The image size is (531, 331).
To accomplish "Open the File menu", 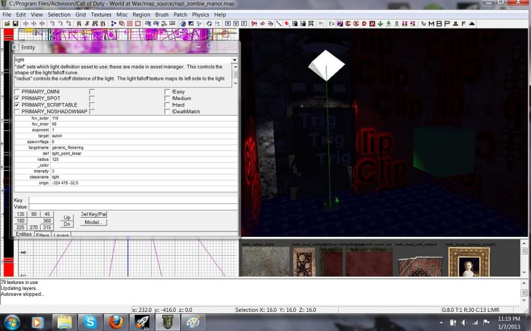I will point(7,14).
